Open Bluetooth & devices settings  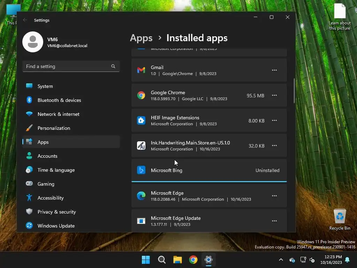[x=71, y=100]
